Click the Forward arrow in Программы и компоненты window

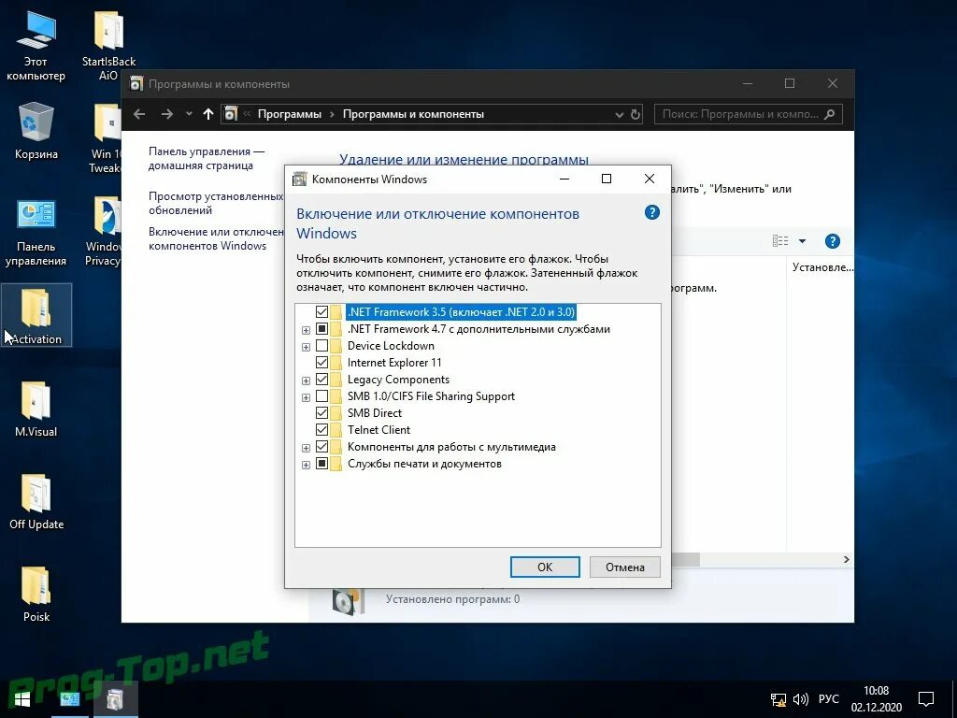tap(166, 114)
